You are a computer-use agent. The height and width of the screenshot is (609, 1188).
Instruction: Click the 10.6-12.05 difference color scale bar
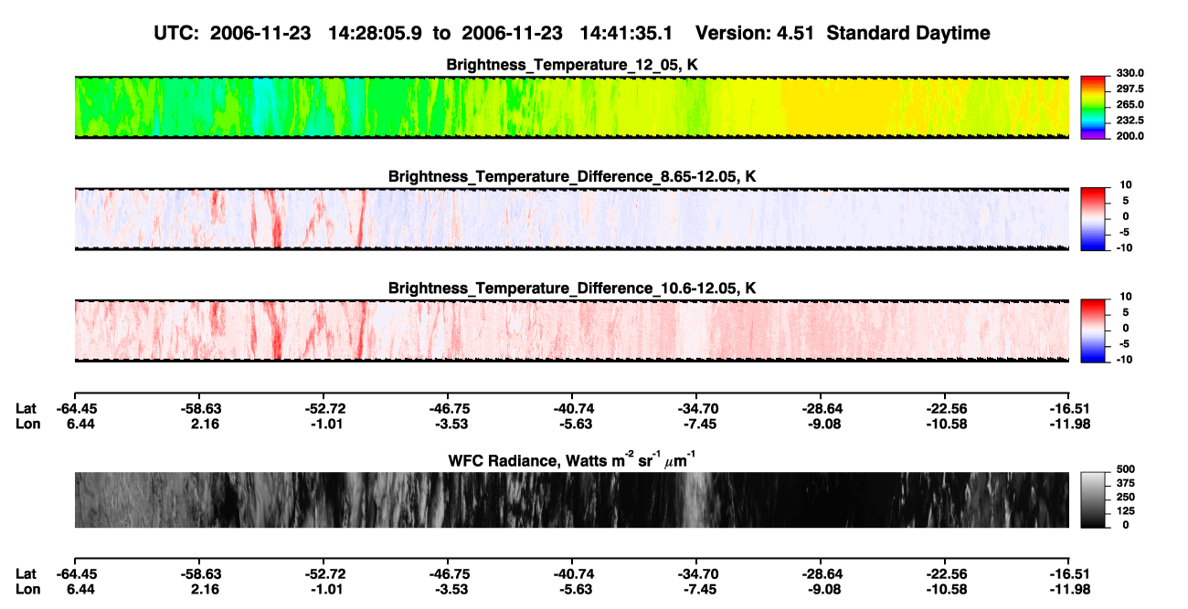[x=1094, y=331]
